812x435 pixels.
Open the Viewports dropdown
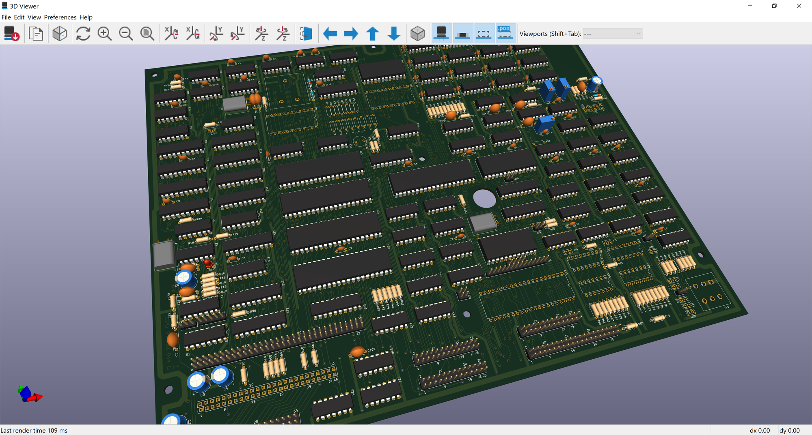click(x=613, y=34)
